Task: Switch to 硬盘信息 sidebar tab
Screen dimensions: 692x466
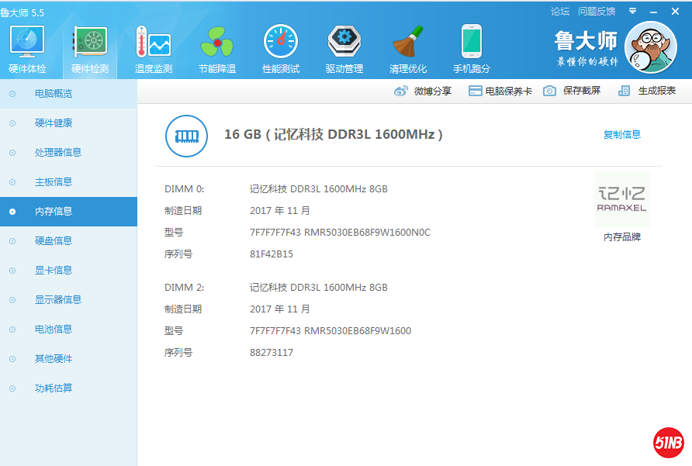Action: (54, 240)
